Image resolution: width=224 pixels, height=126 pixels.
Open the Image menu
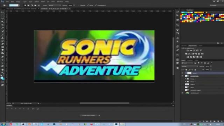point(18,1)
